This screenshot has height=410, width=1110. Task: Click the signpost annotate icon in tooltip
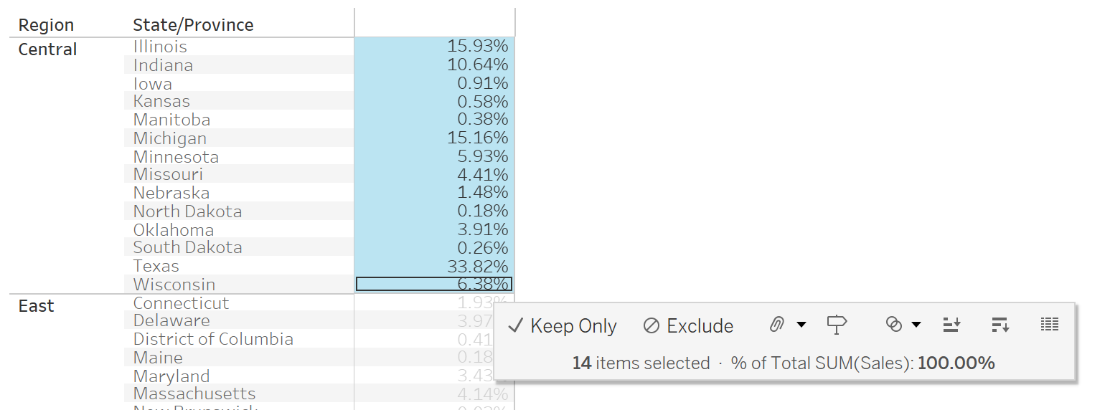[837, 325]
